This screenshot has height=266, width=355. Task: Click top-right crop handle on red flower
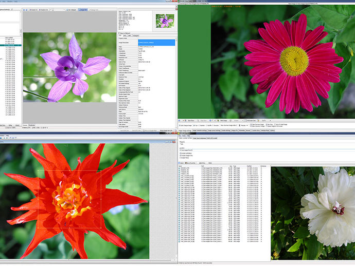tap(101, 170)
